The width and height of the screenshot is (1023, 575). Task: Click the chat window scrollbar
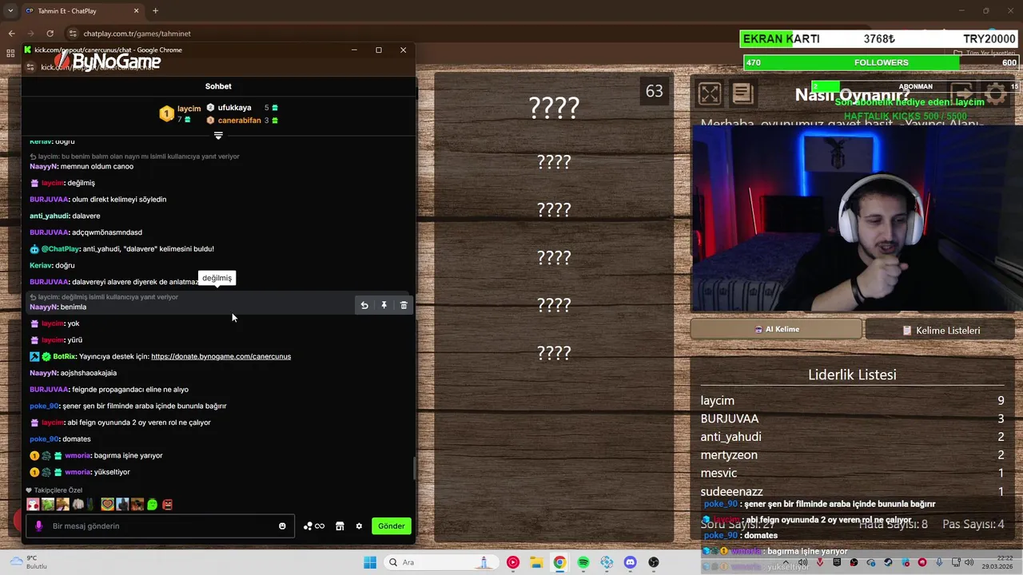[x=413, y=469]
